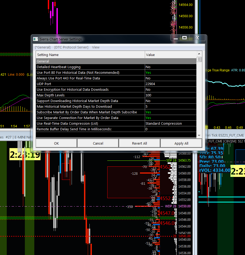Toggle Use Port 80 For Historical Data value
Image resolution: width=245 pixels, height=255 pixels.
click(x=170, y=72)
